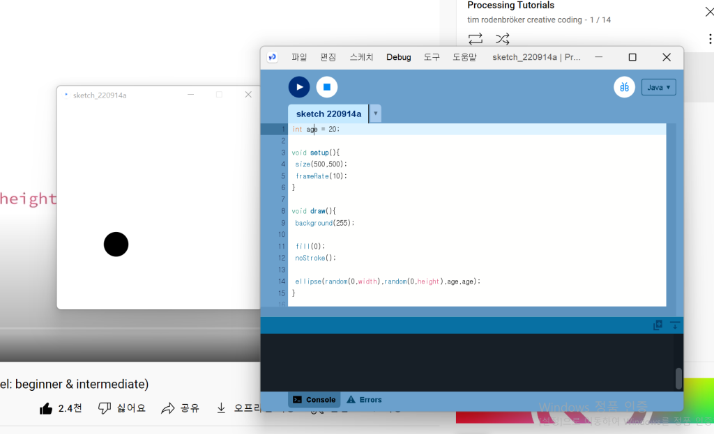Close the sketch_220914a output window

coord(248,95)
